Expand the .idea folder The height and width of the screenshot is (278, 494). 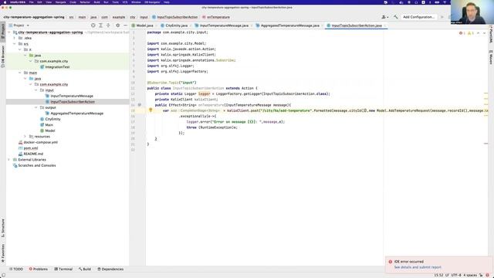(x=15, y=38)
